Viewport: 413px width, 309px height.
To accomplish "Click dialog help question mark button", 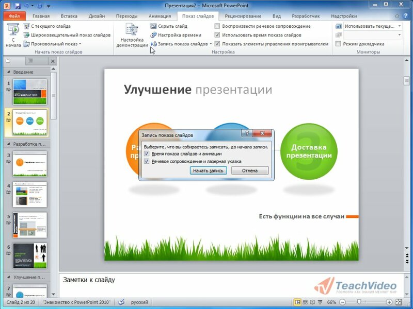I will (247, 133).
